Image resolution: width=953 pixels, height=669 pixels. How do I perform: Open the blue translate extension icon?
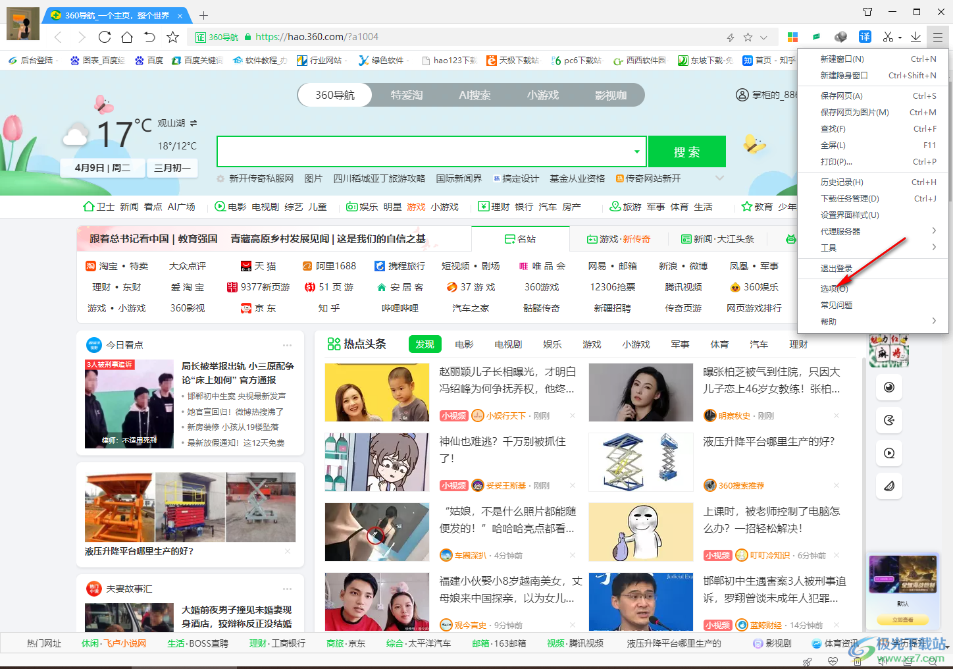coord(865,37)
